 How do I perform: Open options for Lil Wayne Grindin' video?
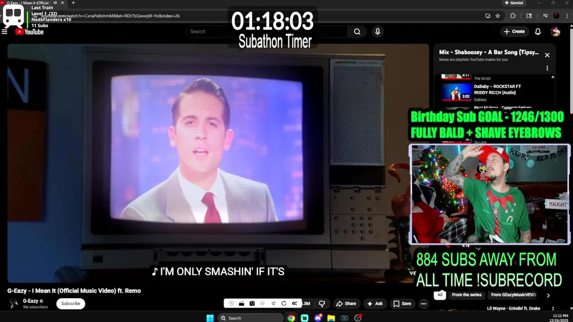[553, 309]
